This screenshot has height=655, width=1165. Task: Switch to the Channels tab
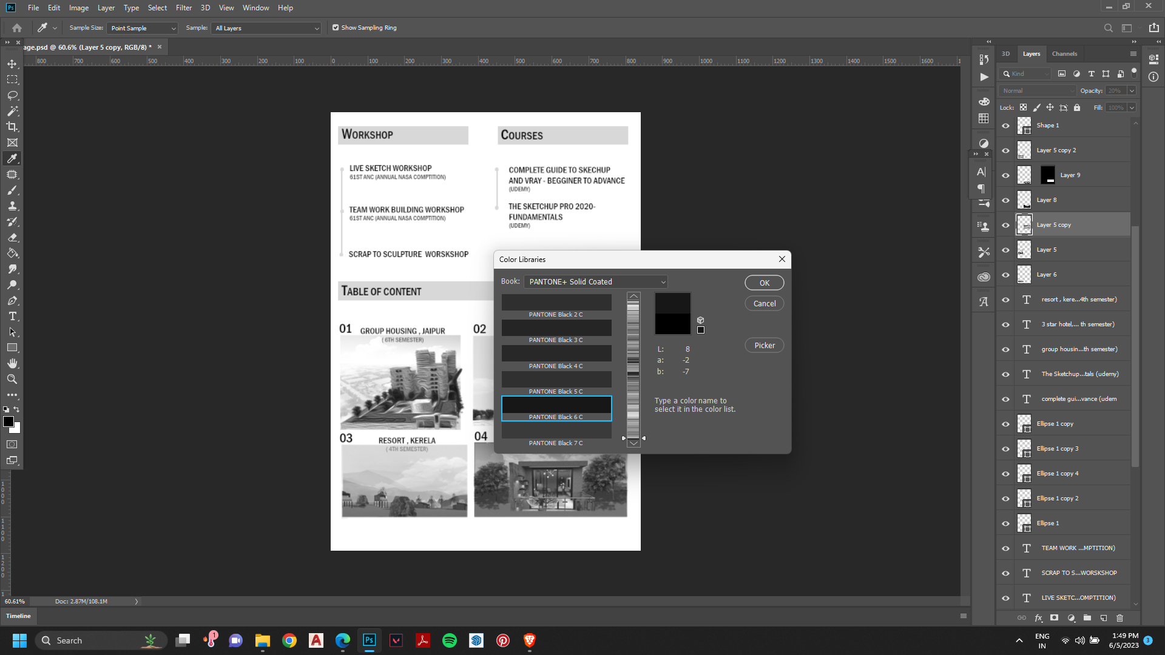pyautogui.click(x=1064, y=53)
